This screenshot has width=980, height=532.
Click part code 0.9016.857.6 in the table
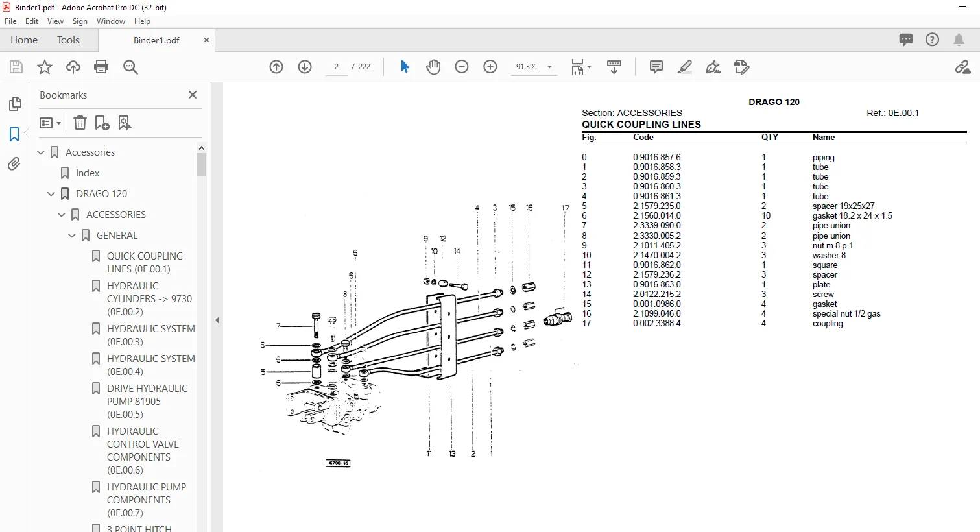pyautogui.click(x=657, y=157)
